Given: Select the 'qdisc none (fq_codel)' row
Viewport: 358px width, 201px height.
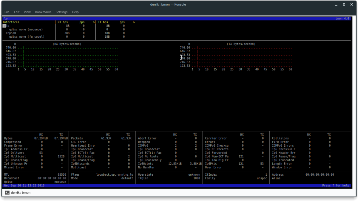Looking at the screenshot, I should (x=27, y=37).
